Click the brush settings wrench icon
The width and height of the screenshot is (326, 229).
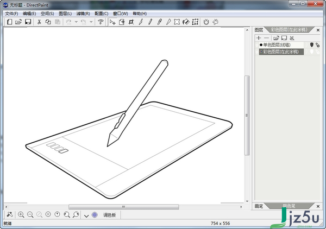[x=10, y=215]
